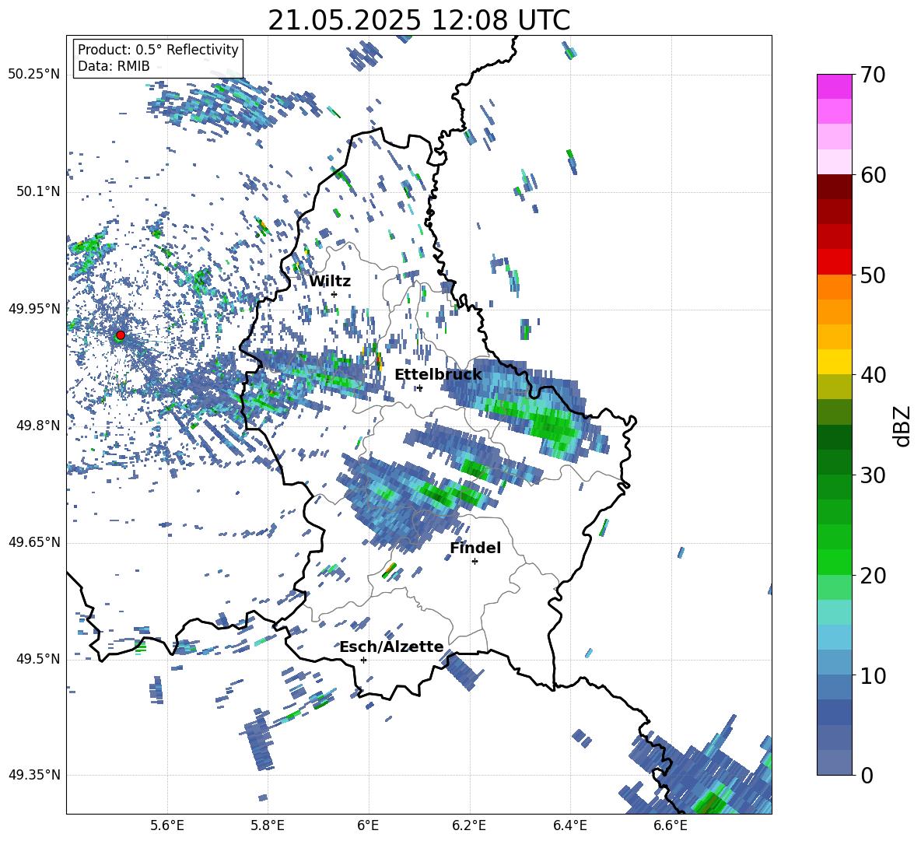Viewport: 921px width, 841px height.
Task: Click the 49.5°N latitude label
Action: (37, 659)
